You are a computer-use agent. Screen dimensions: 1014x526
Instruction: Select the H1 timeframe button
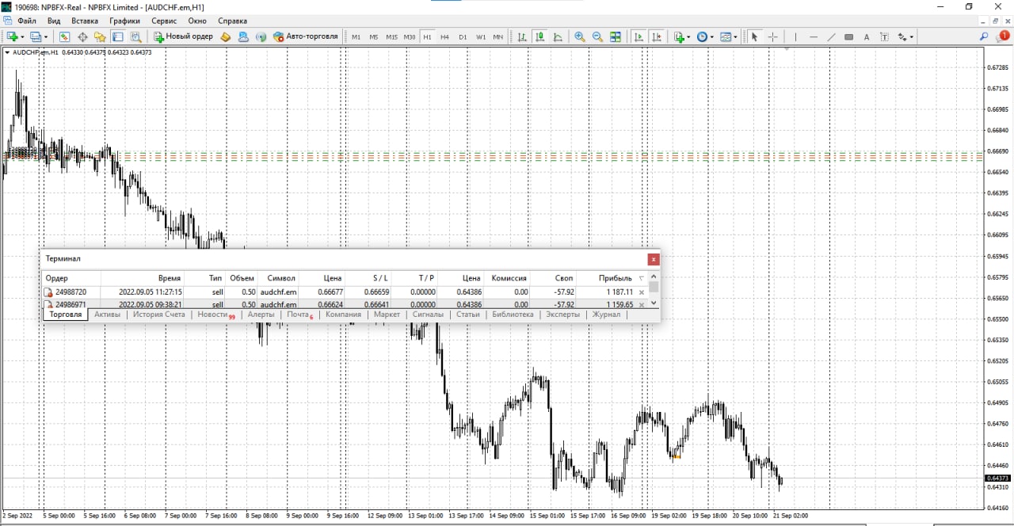coord(427,36)
